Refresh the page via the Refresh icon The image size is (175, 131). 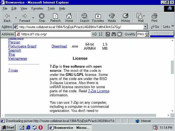[x=55, y=18]
